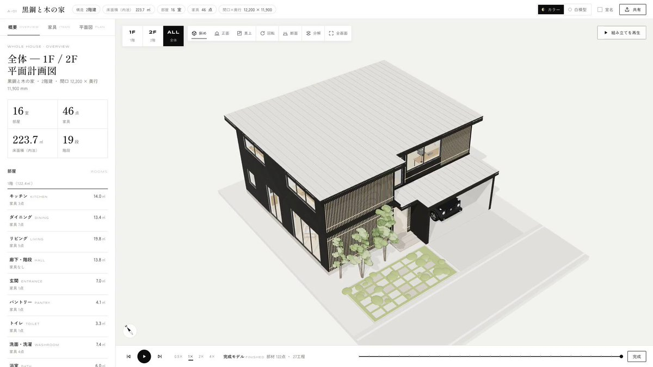Click the 間口×奥行 12,200 × 11,900 chip
This screenshot has width=653, height=367.
coord(248,9)
